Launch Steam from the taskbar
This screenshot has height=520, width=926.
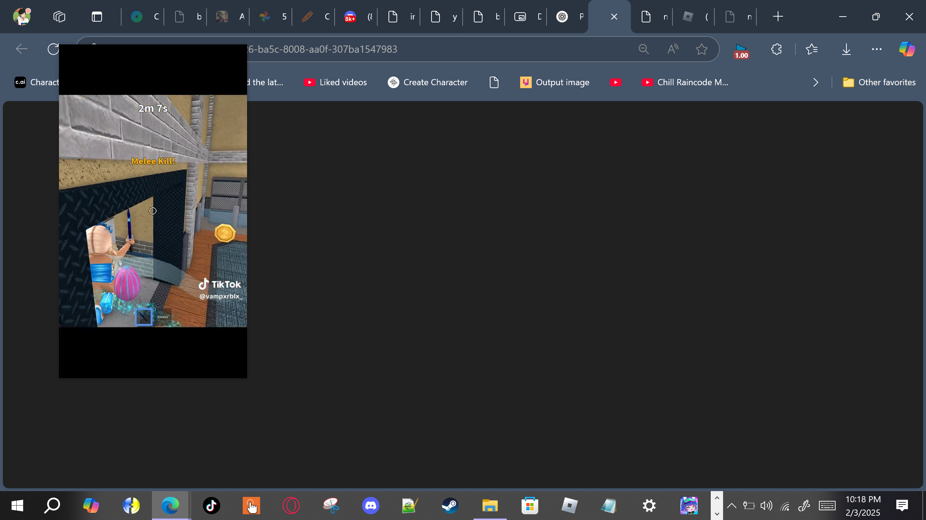450,506
